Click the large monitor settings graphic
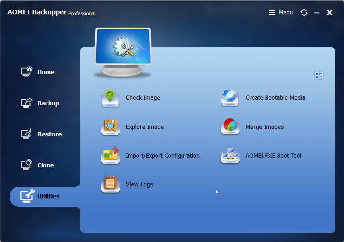344x242 pixels. [123, 50]
